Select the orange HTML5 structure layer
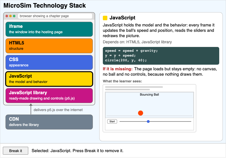 [x=49, y=46]
